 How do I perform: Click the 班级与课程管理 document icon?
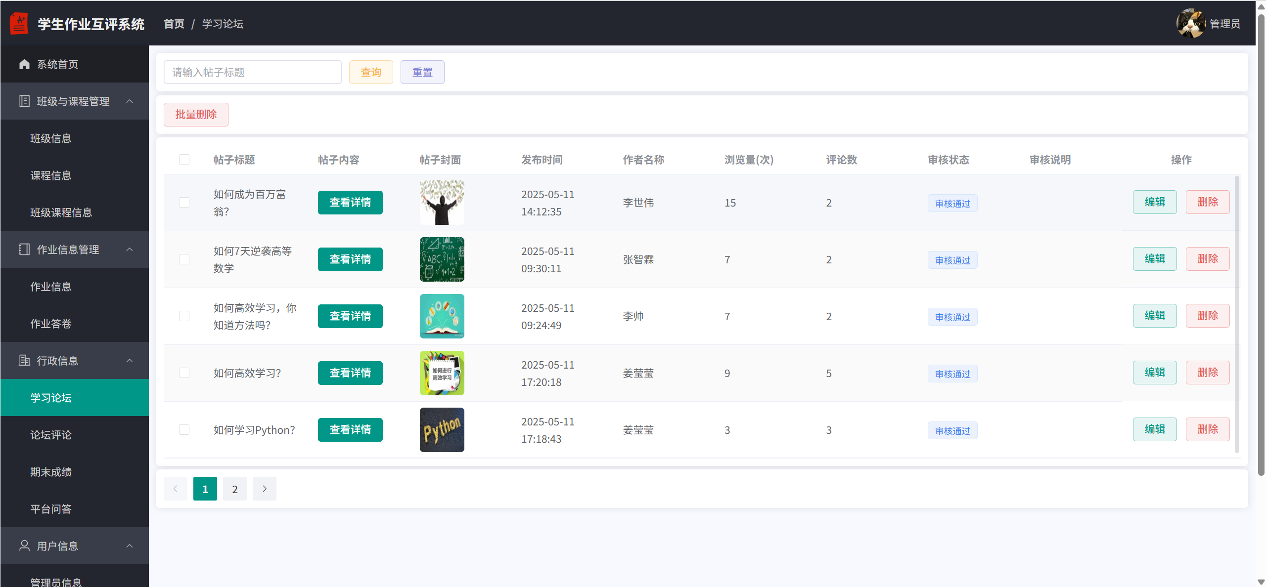coord(24,101)
